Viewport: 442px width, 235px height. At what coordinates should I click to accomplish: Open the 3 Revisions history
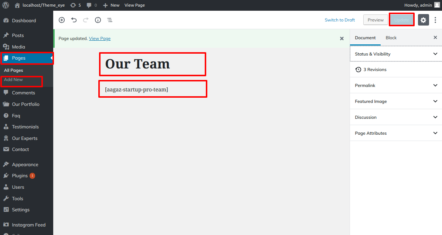[x=375, y=70]
